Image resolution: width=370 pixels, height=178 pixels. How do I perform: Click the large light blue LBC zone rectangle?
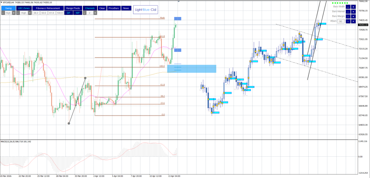(192, 69)
